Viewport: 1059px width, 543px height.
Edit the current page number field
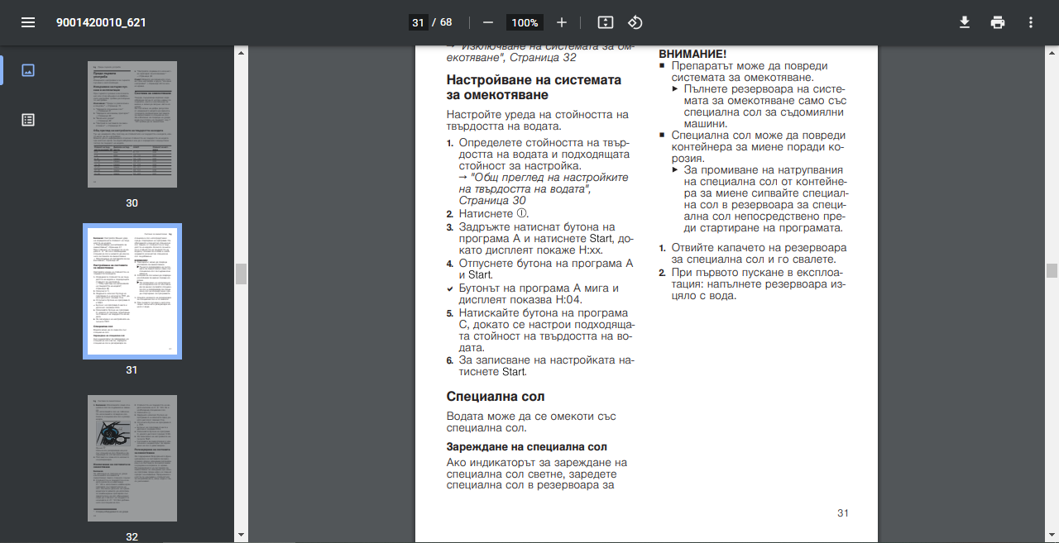(x=418, y=22)
